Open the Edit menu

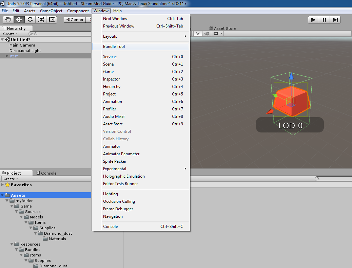click(x=16, y=11)
